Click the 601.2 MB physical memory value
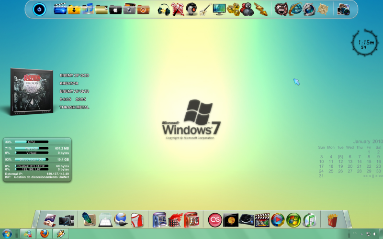 coord(62,148)
